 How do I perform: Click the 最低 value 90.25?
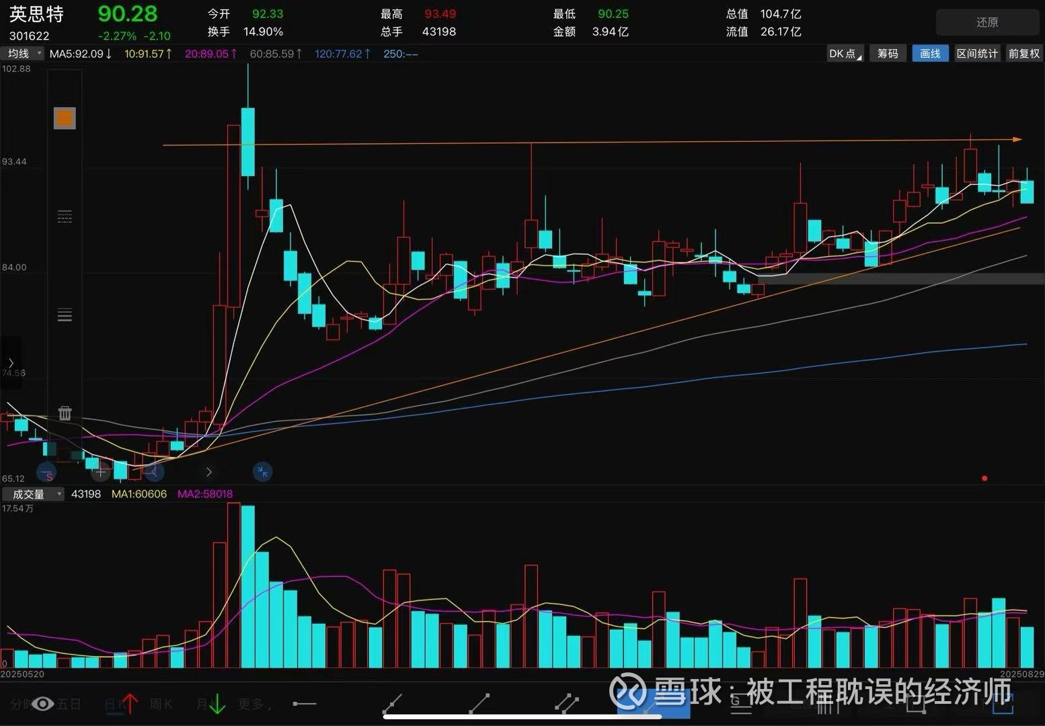613,14
